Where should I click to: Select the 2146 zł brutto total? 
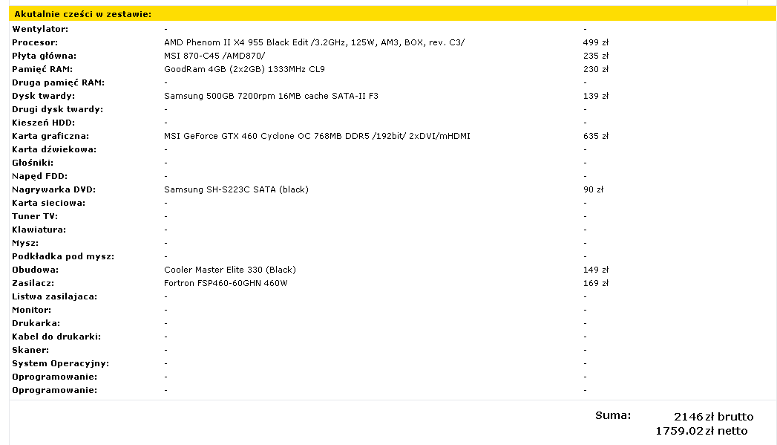(713, 416)
